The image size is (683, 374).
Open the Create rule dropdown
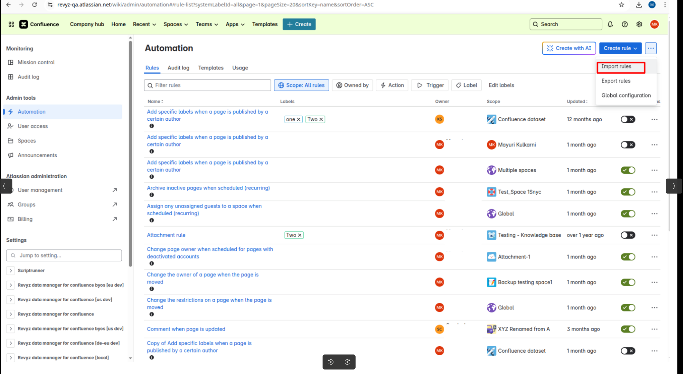tap(620, 48)
